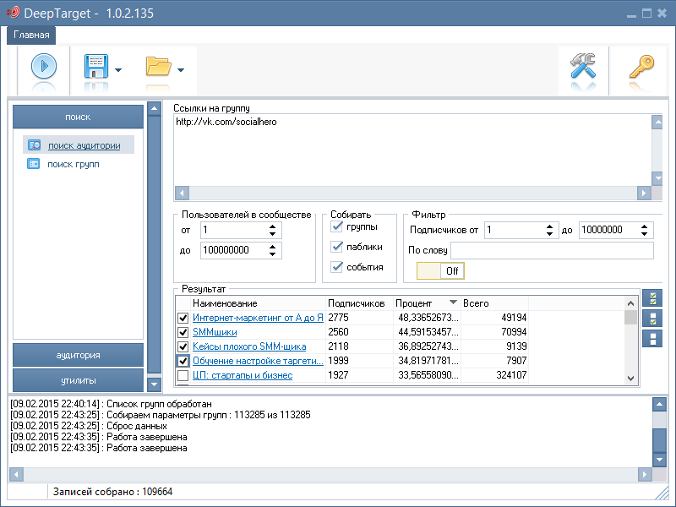Image resolution: width=676 pixels, height=507 pixels.
Task: Open the Settings tools icon
Action: (584, 68)
